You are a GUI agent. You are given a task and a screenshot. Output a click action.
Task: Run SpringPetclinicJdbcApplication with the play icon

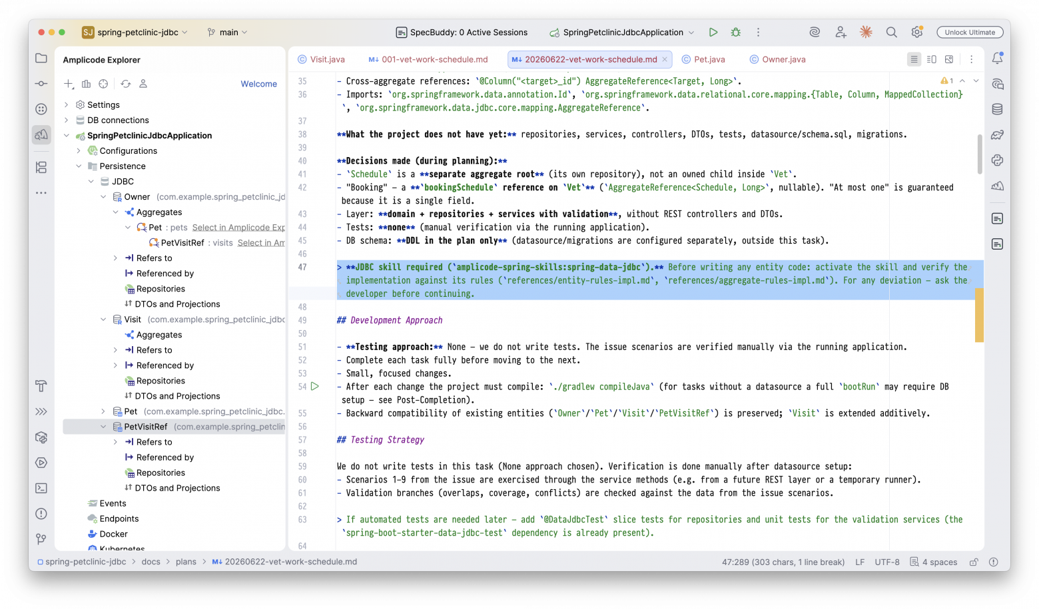[713, 32]
